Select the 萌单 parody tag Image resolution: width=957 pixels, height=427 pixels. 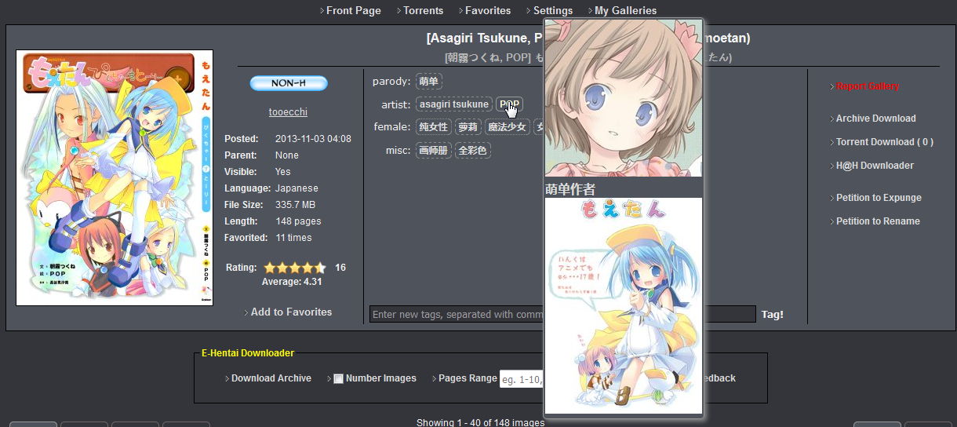[x=429, y=81]
